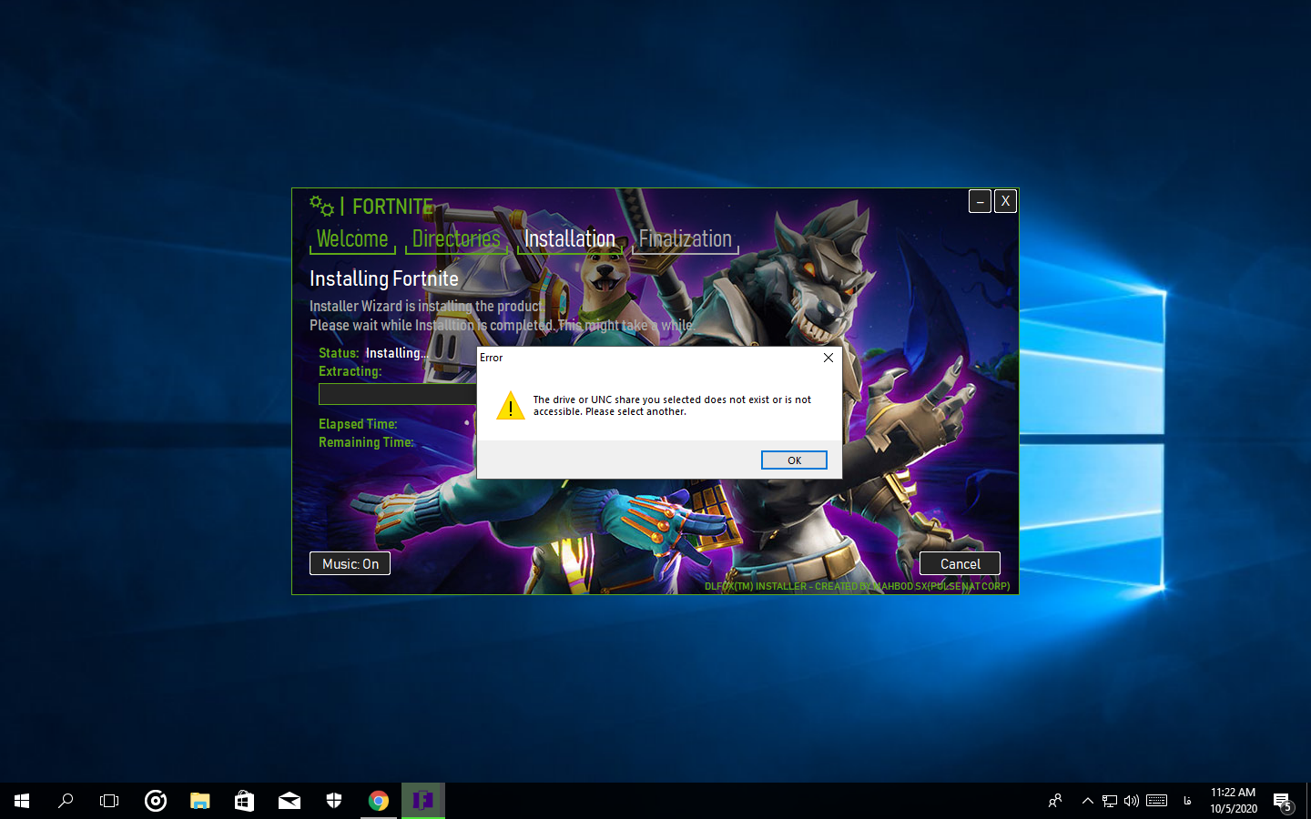1311x819 pixels.
Task: Click the extraction progress bar
Action: pyautogui.click(x=397, y=394)
